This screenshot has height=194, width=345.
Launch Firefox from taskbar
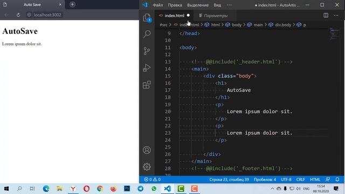point(113,189)
